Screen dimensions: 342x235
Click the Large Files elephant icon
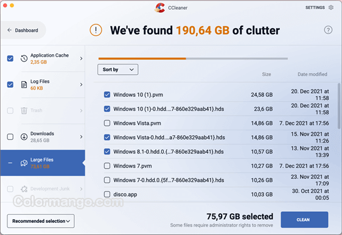[24, 163]
